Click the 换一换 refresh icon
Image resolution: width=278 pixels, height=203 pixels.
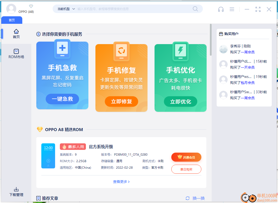tap(188, 198)
